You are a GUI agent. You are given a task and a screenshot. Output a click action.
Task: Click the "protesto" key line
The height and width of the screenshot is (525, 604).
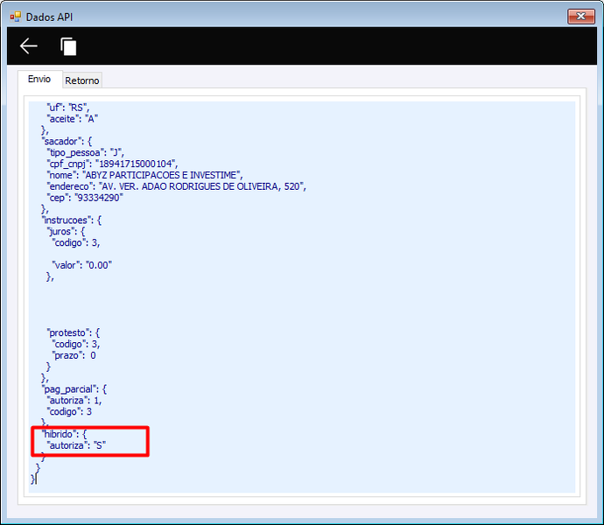[74, 332]
